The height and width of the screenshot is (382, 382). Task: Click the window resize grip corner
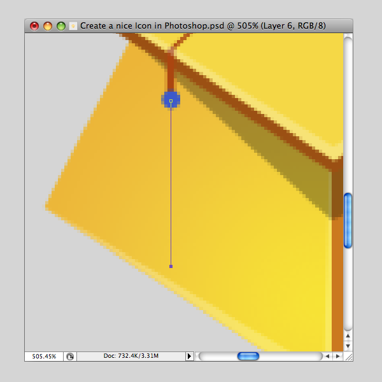(x=349, y=357)
